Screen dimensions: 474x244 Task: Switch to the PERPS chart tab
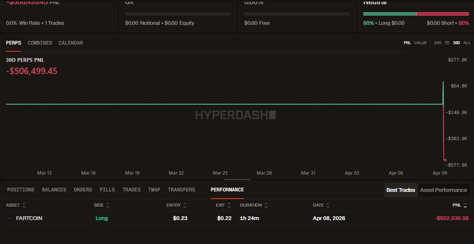tap(13, 43)
